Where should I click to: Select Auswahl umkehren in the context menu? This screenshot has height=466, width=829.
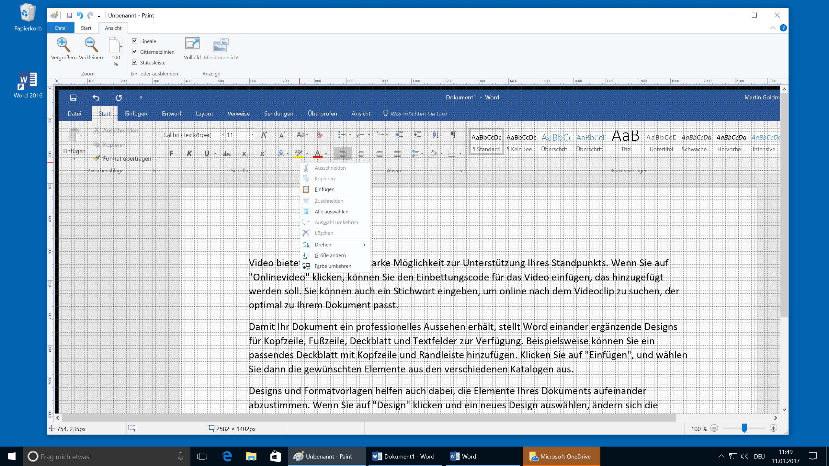(335, 222)
